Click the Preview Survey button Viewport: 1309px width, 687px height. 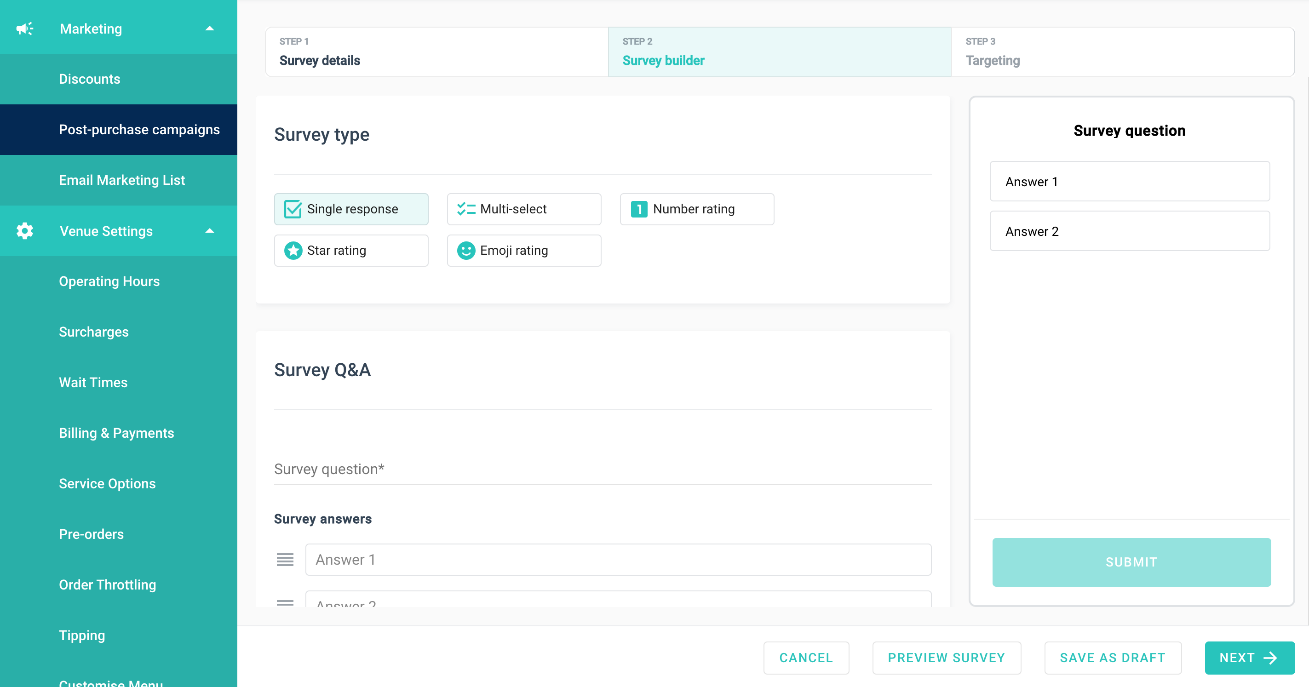tap(946, 658)
